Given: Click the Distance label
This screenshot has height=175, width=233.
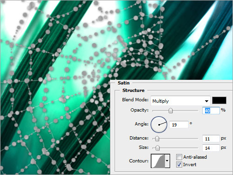Looking at the screenshot, I should click(139, 138).
